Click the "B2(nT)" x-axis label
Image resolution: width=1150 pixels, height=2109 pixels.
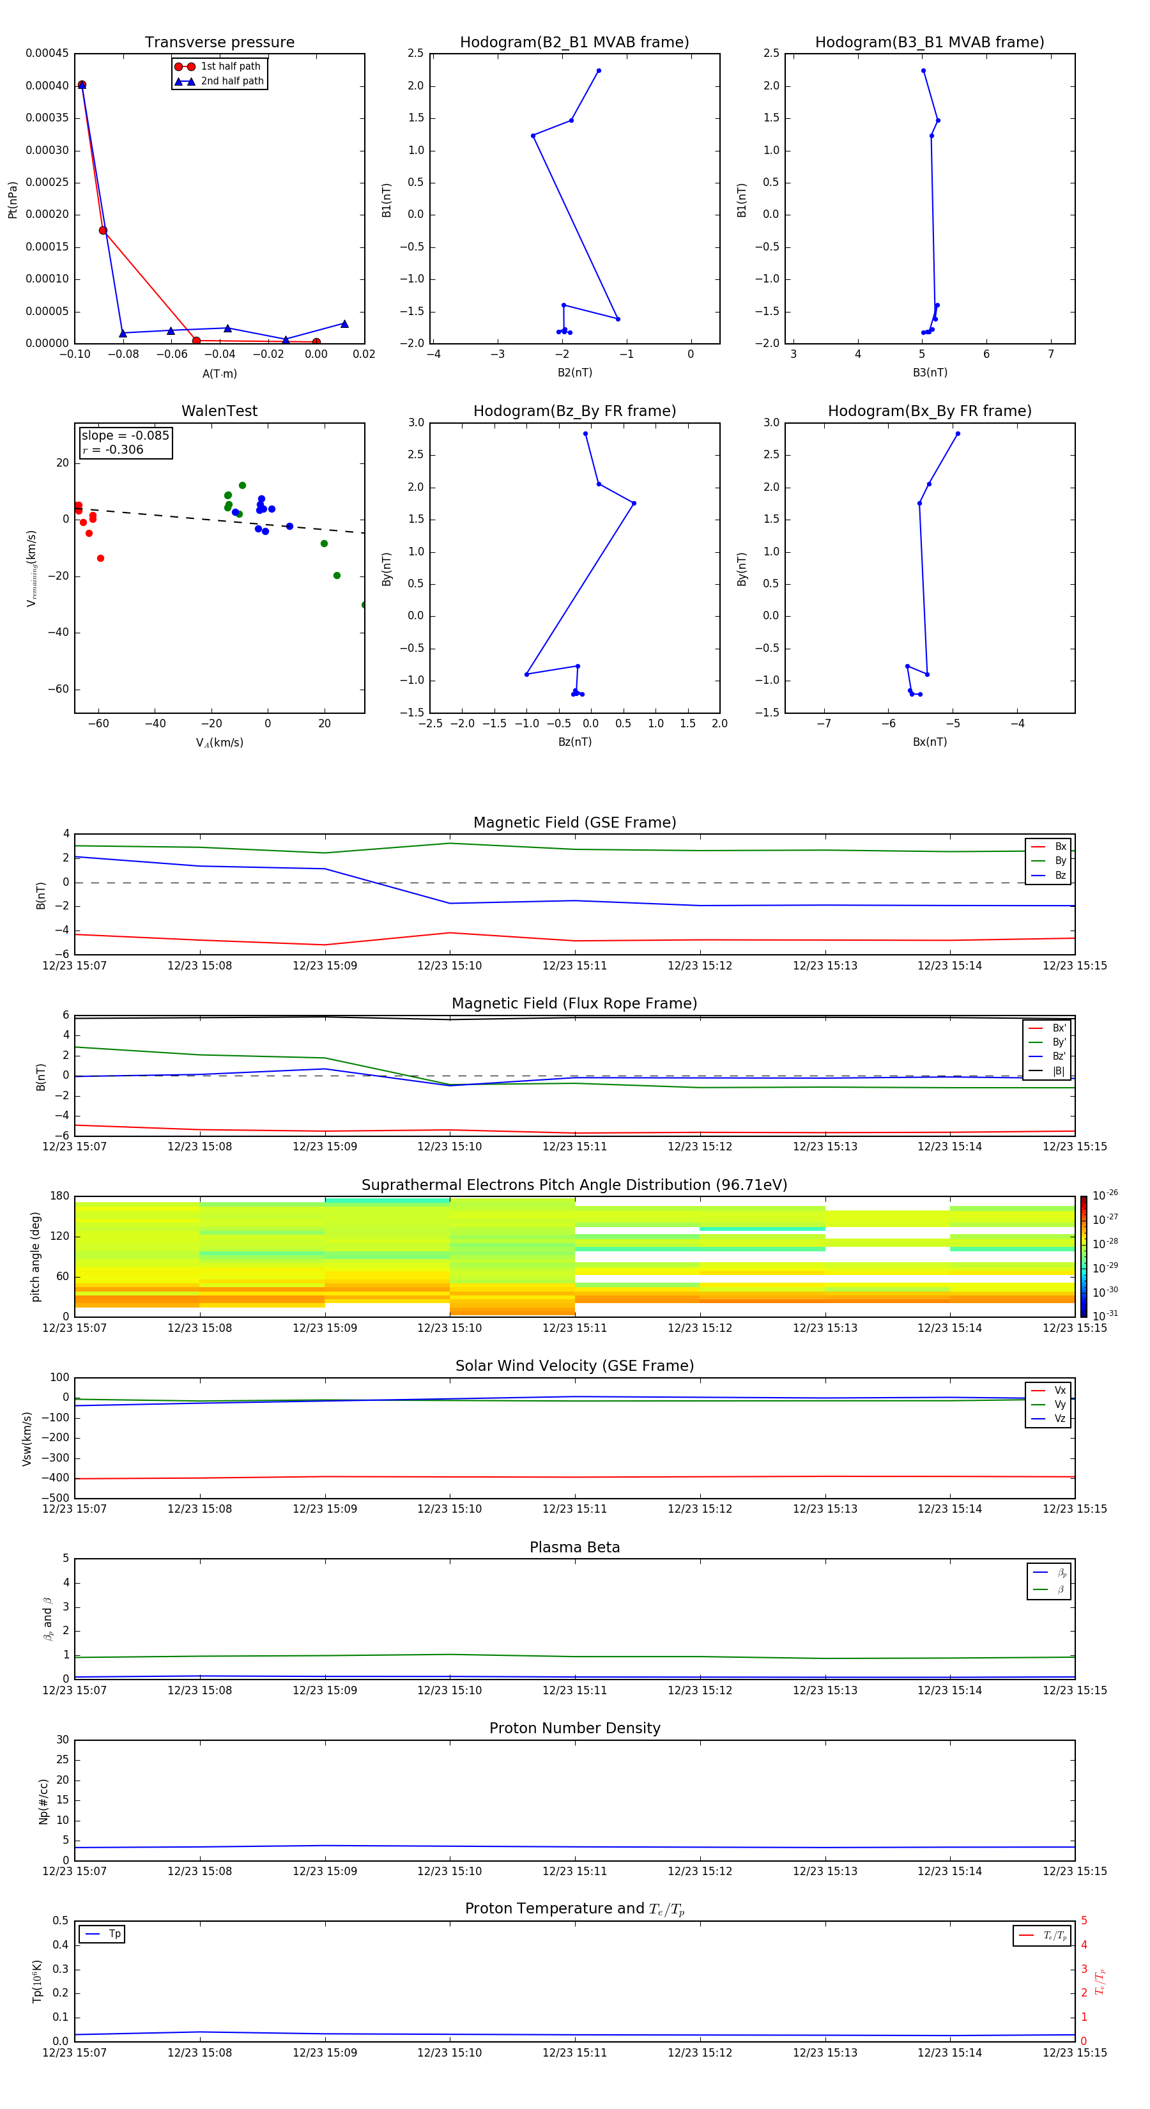574,373
